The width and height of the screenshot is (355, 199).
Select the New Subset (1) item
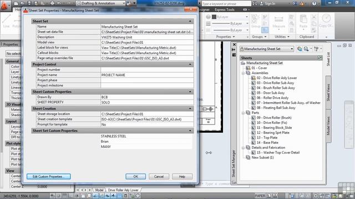262,158
